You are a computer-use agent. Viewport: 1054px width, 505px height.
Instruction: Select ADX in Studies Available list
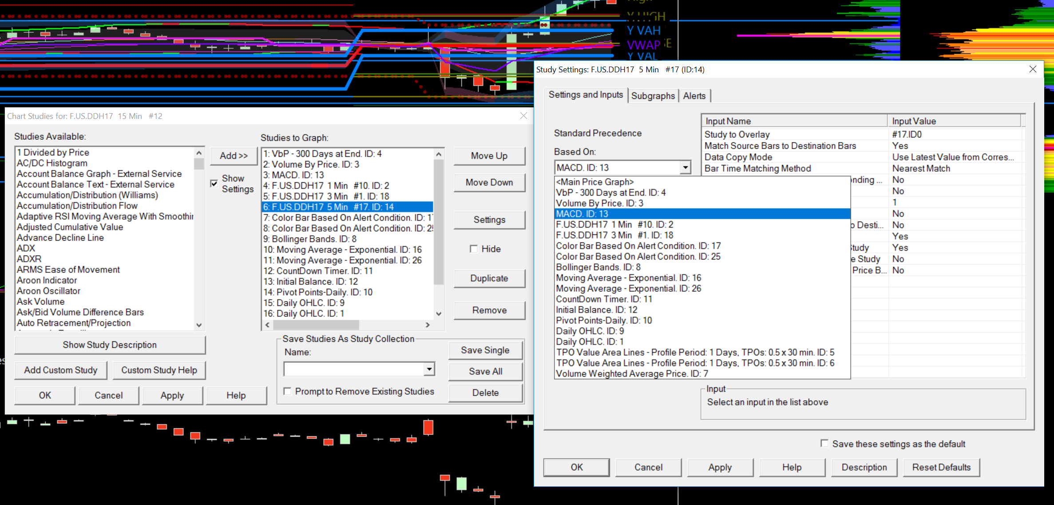coord(26,249)
